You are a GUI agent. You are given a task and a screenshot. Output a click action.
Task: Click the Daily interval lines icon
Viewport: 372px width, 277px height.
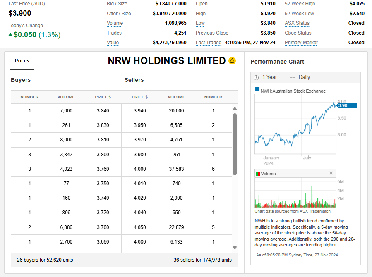coord(293,77)
